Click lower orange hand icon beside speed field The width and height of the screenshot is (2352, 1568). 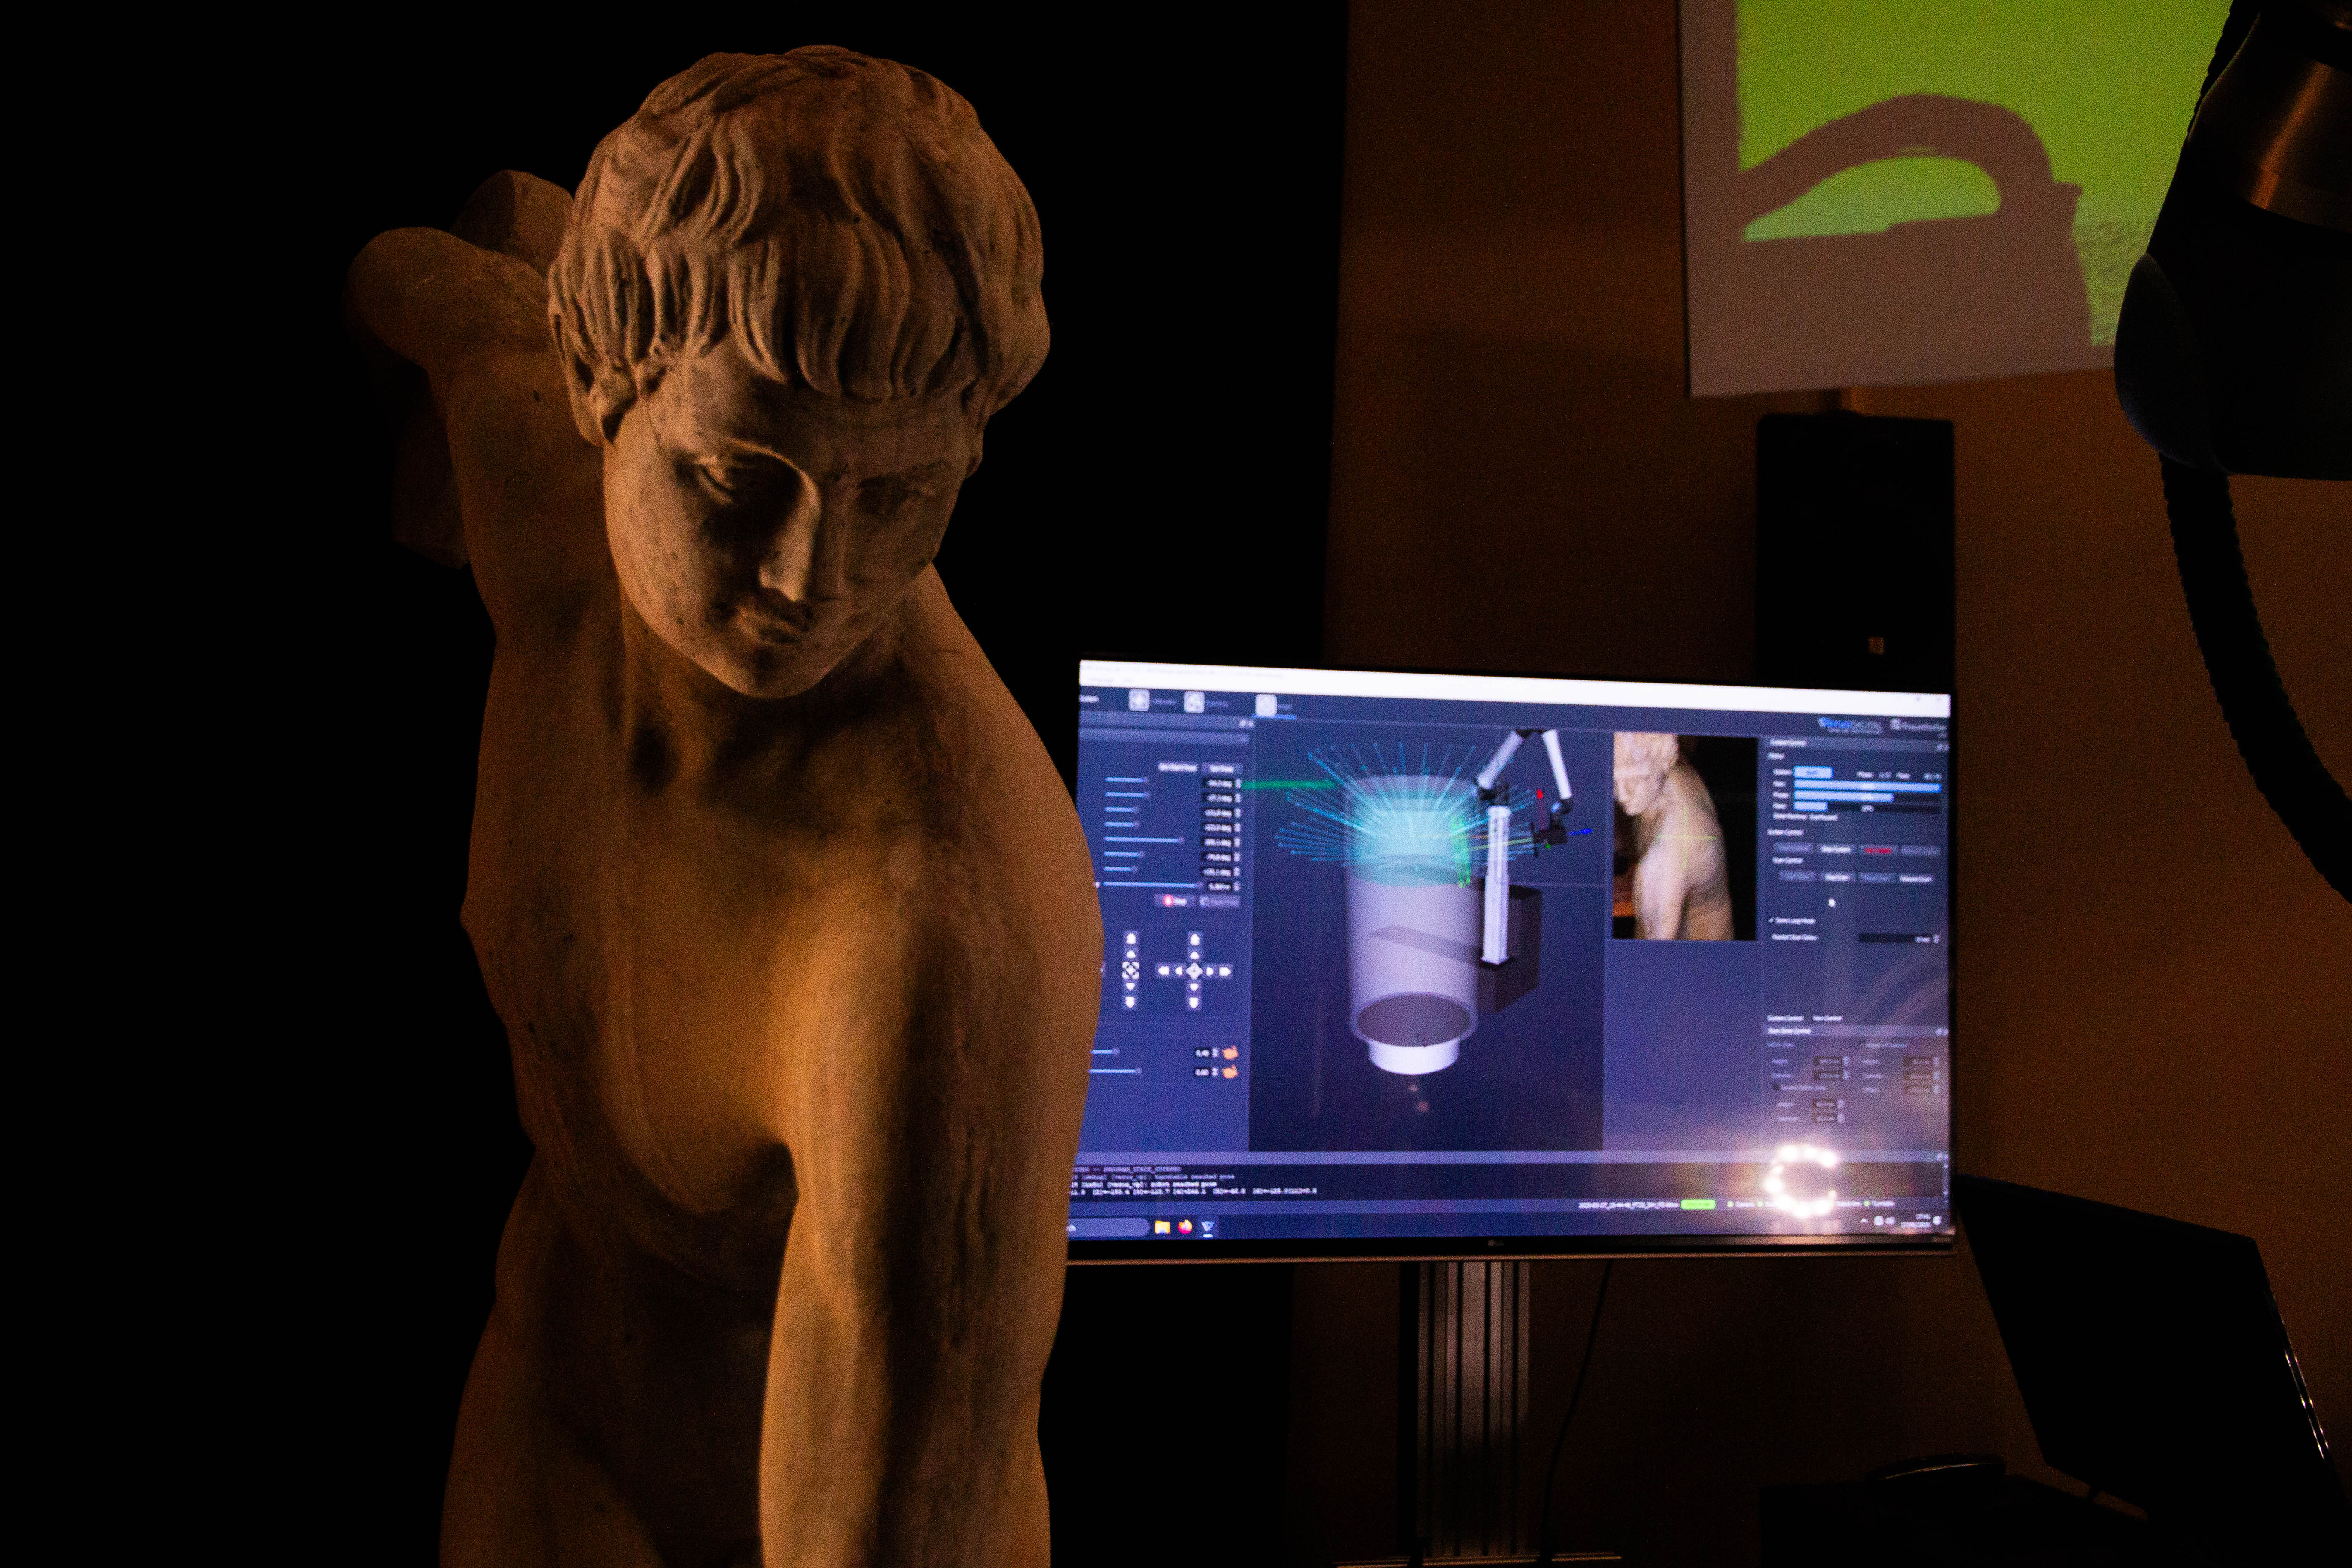click(x=1230, y=1073)
